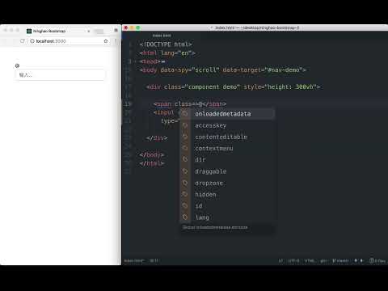Change UTF-8 encoding in status bar
The height and width of the screenshot is (291, 388).
coord(293,260)
